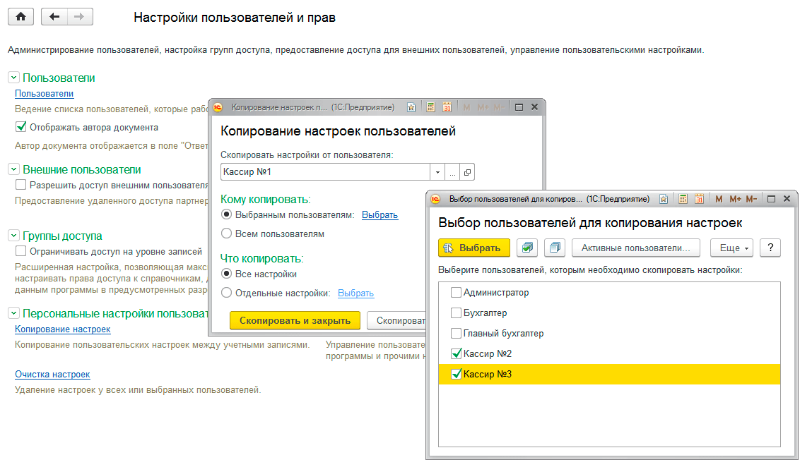Click the open-form icon beside Кассир №1
Viewport: 812px width, 467px height.
tap(467, 172)
